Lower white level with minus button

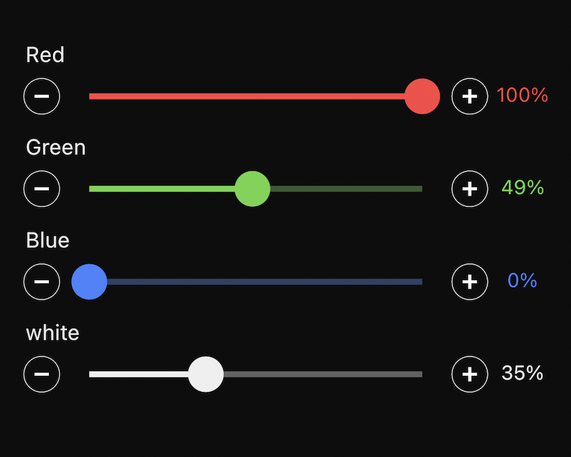coord(42,374)
